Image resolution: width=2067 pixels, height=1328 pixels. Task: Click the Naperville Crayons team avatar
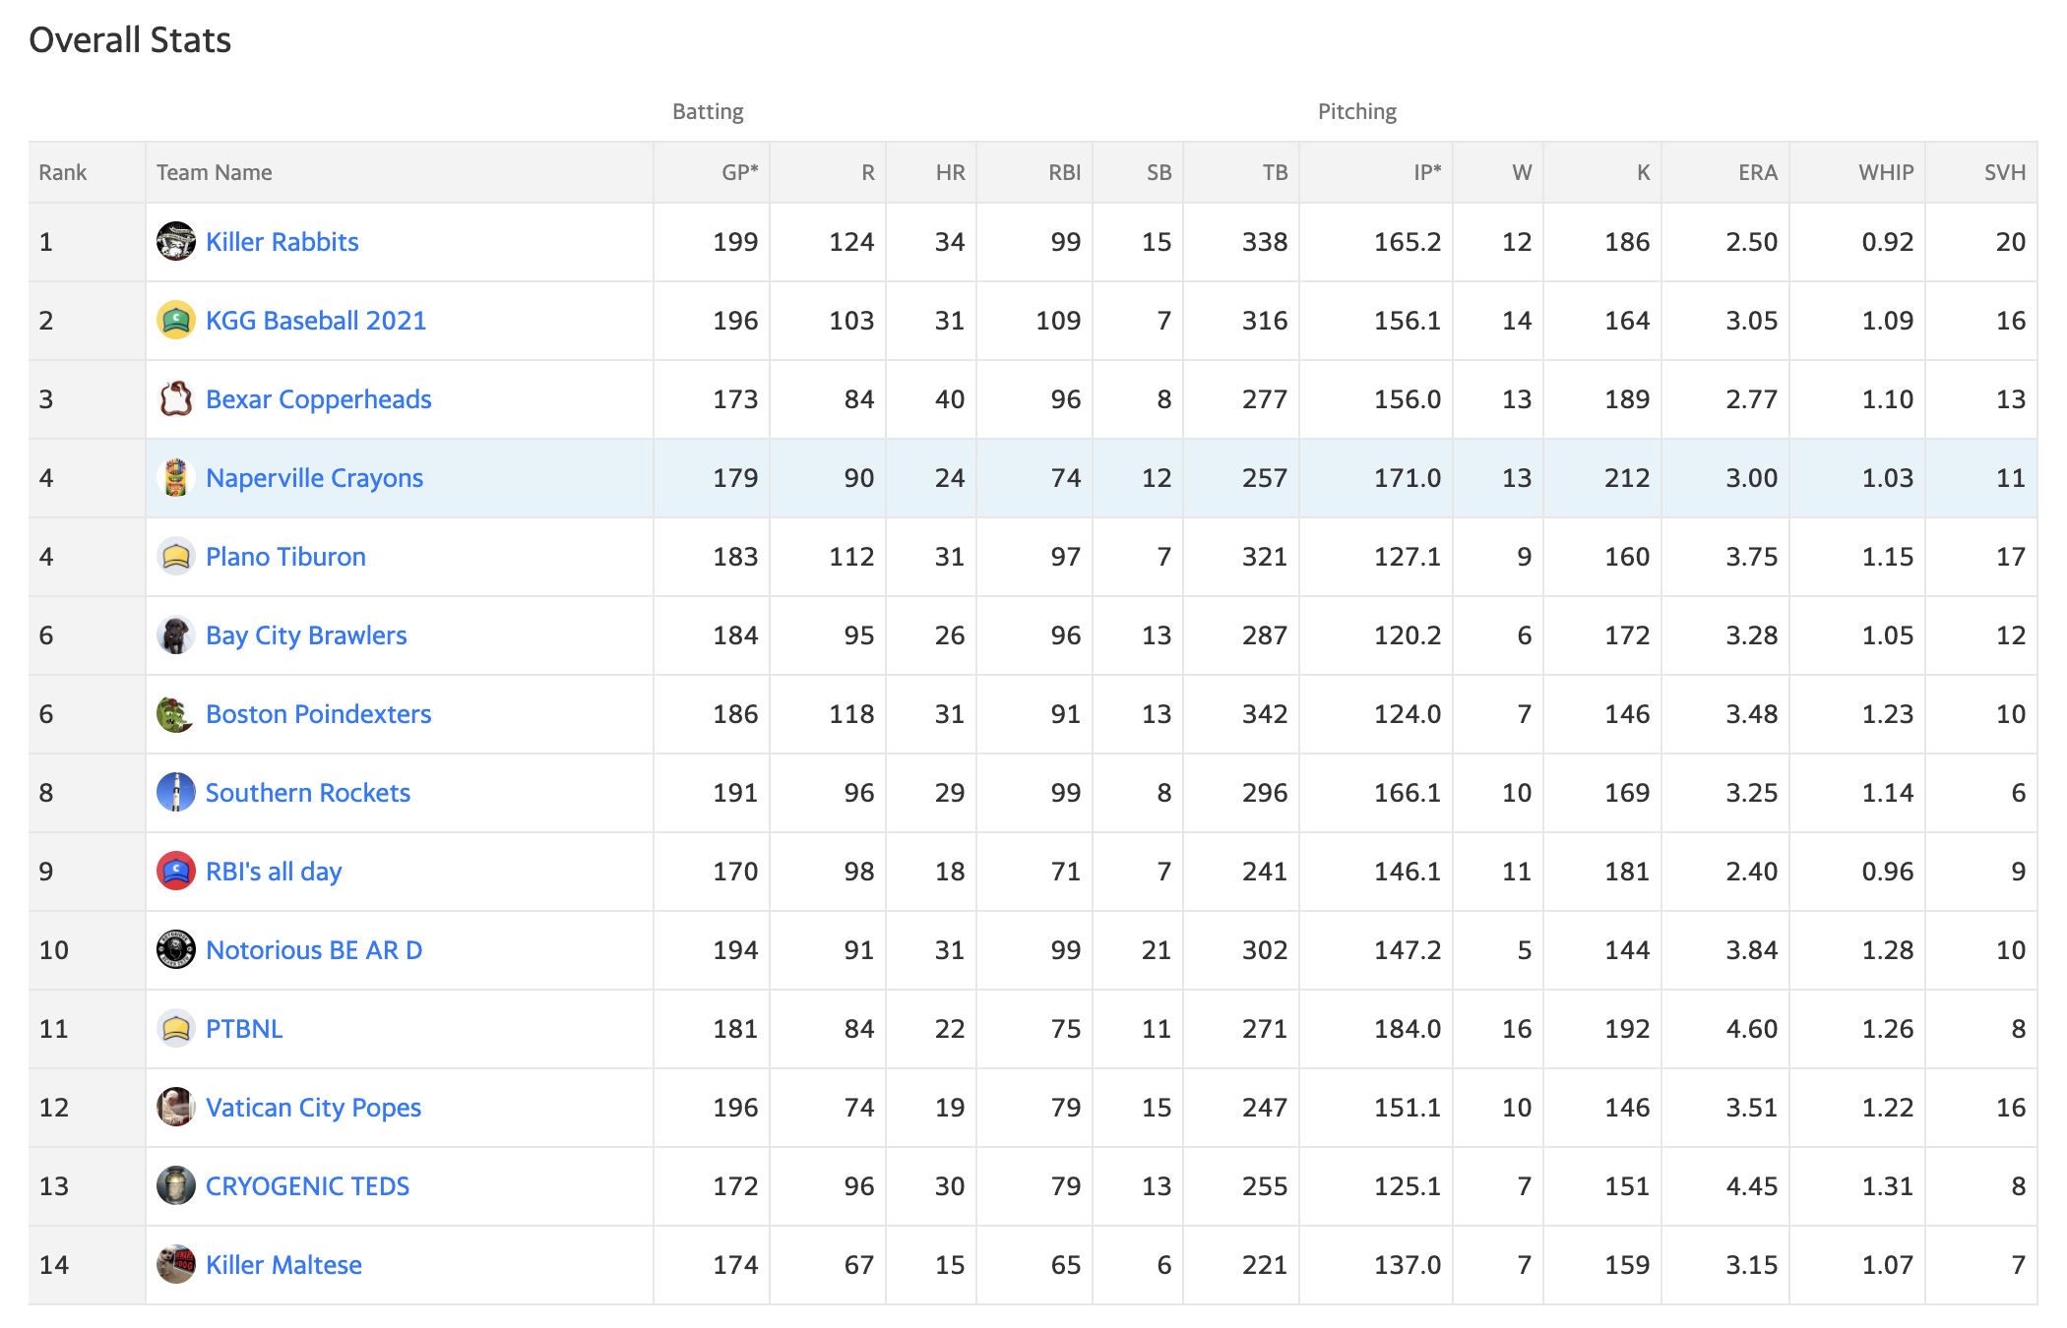point(175,477)
